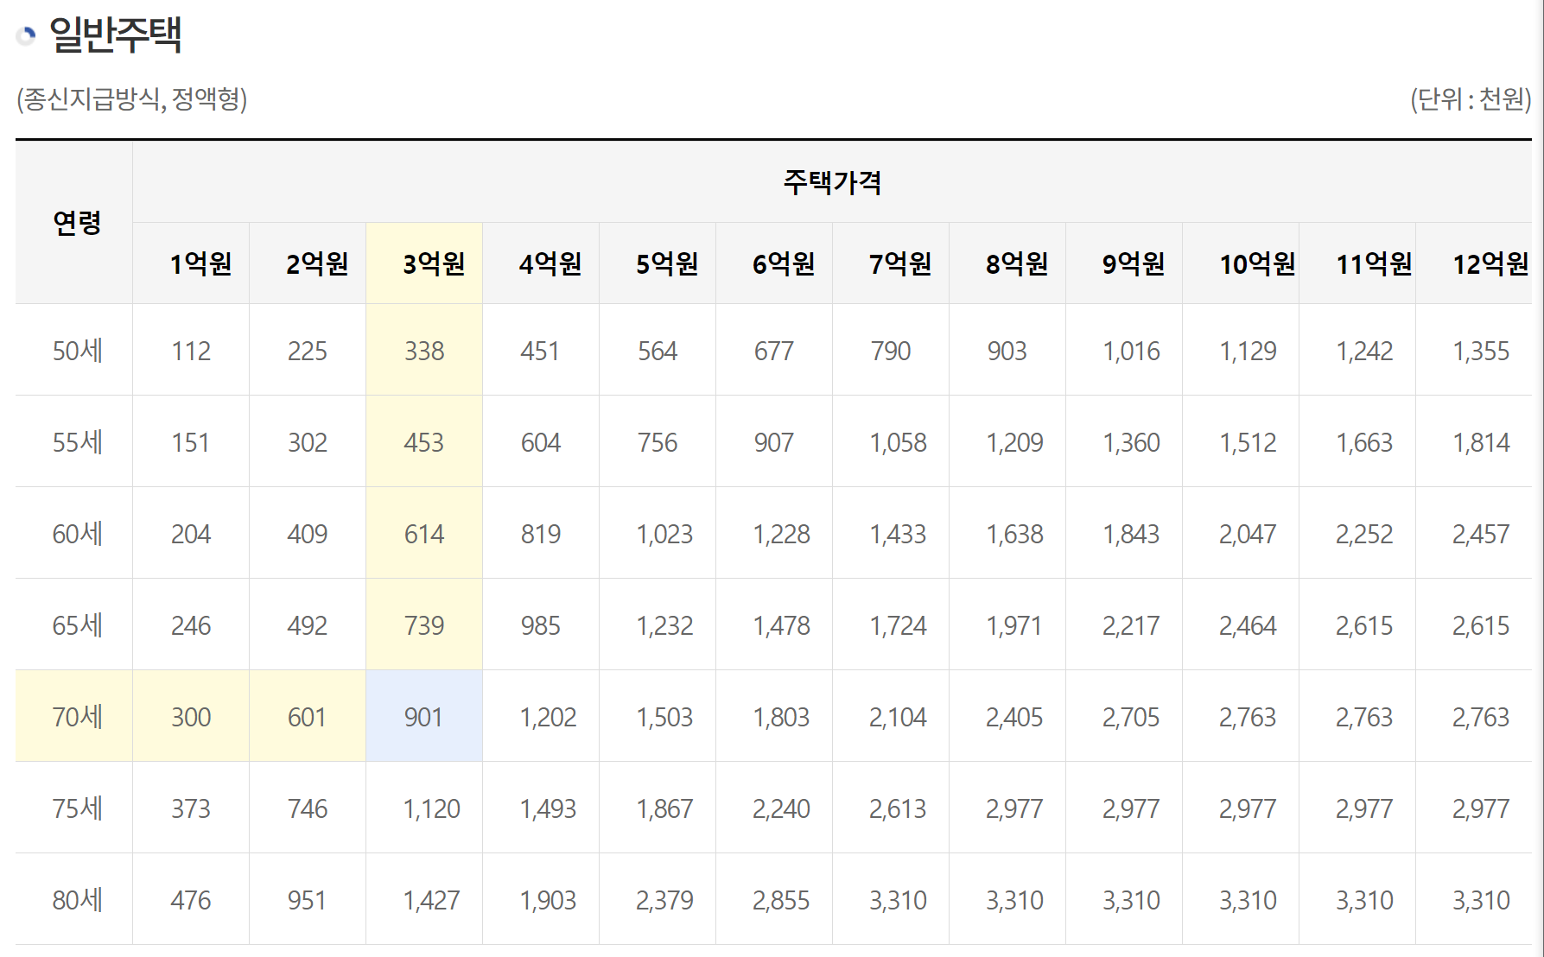Select the highlighted cell with value 338
1544x957 pixels.
coord(424,350)
